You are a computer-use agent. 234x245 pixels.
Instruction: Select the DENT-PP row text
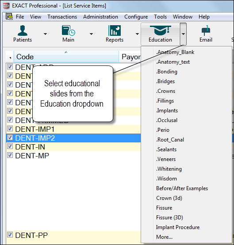pyautogui.click(x=31, y=235)
